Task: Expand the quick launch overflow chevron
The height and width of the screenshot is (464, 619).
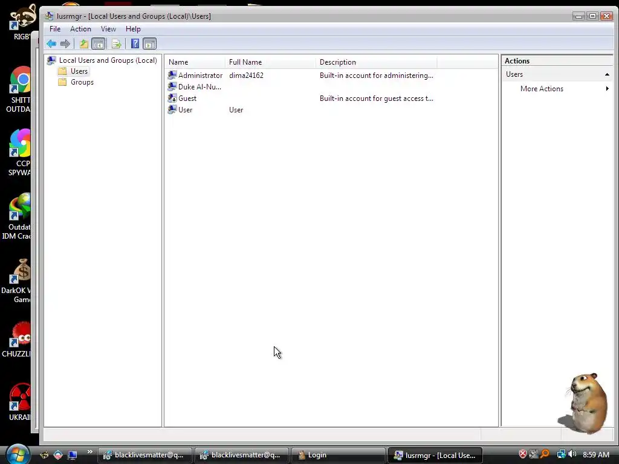Action: click(89, 451)
